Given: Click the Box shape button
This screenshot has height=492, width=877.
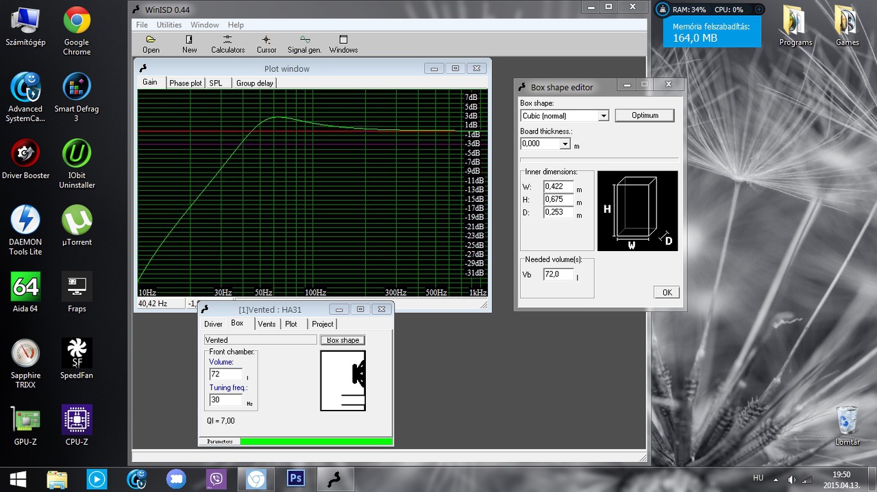Looking at the screenshot, I should [343, 340].
